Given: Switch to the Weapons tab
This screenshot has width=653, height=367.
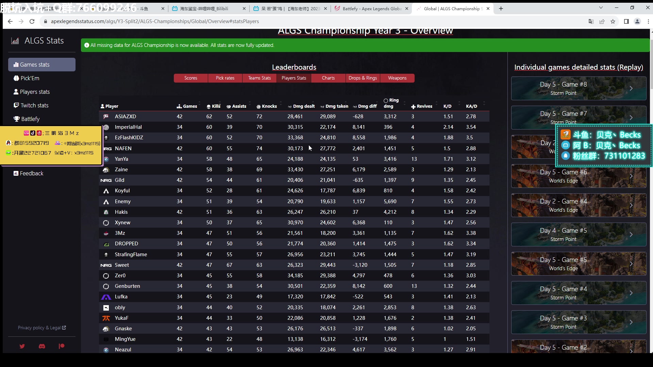Looking at the screenshot, I should coord(397,78).
